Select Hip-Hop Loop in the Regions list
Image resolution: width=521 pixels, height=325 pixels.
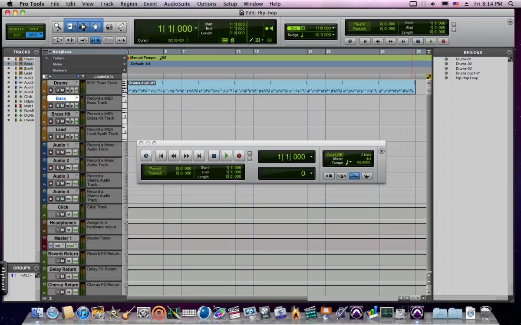pyautogui.click(x=467, y=78)
